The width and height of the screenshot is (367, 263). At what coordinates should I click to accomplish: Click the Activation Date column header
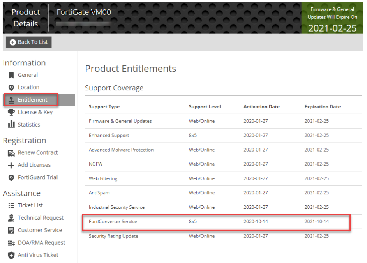[261, 107]
